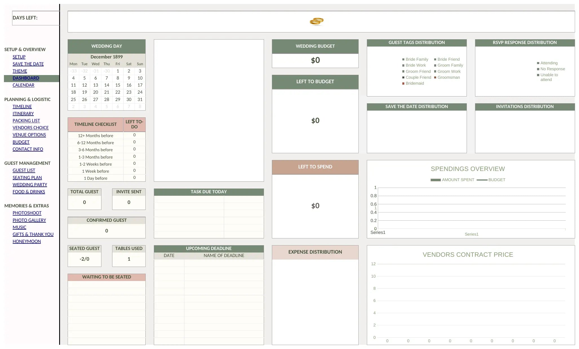Click the VENDORS CONTRACT PRICE chart title
579x349 pixels.
(x=468, y=255)
